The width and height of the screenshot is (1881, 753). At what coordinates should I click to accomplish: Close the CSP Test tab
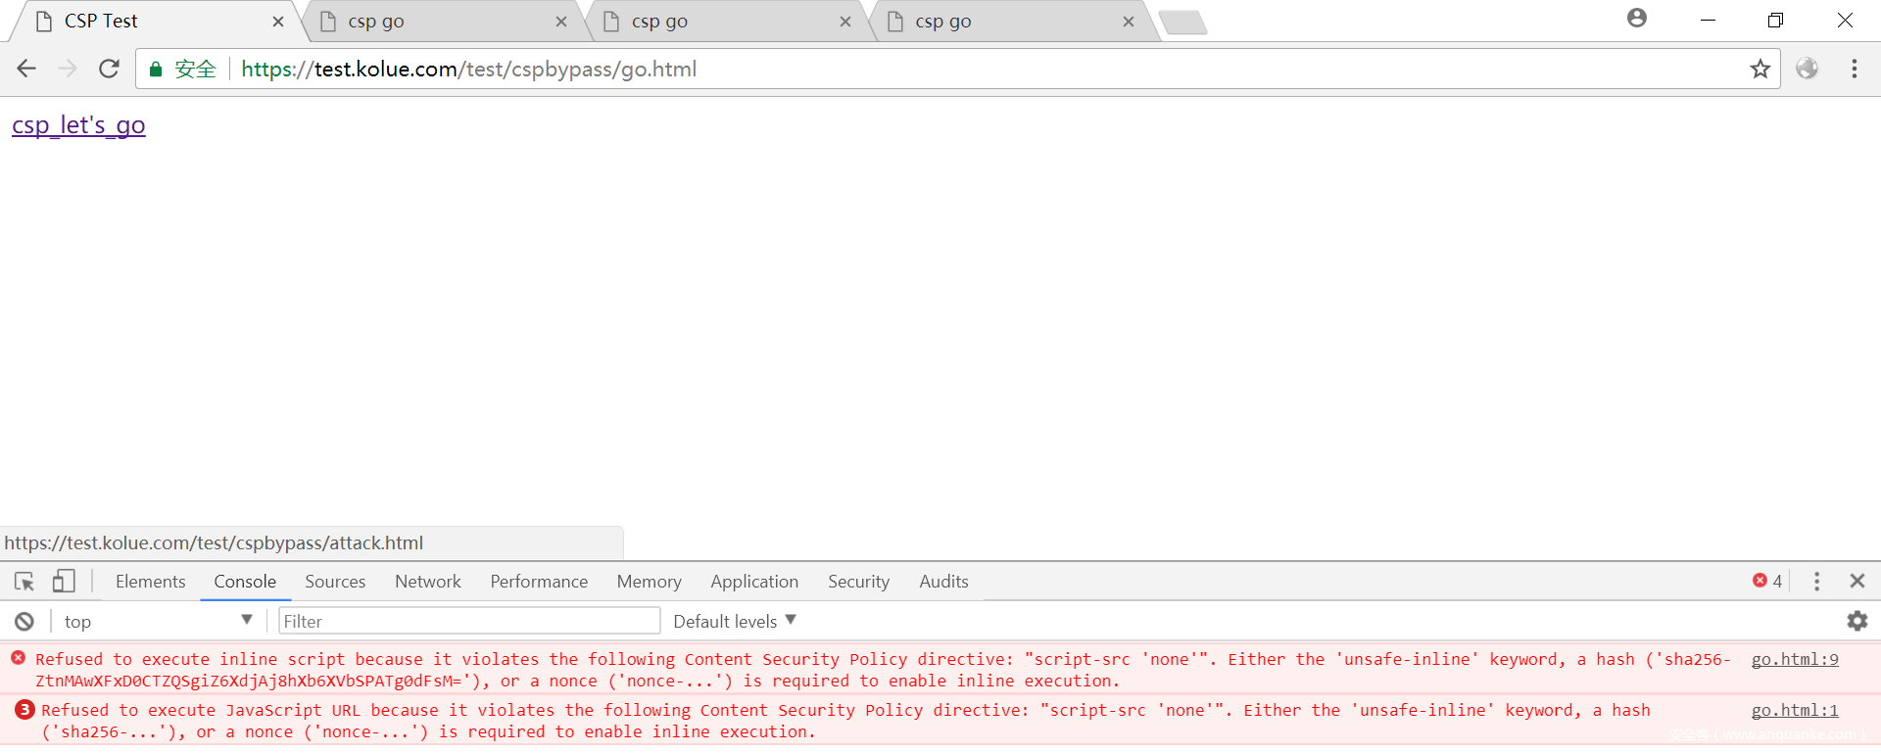pyautogui.click(x=278, y=22)
